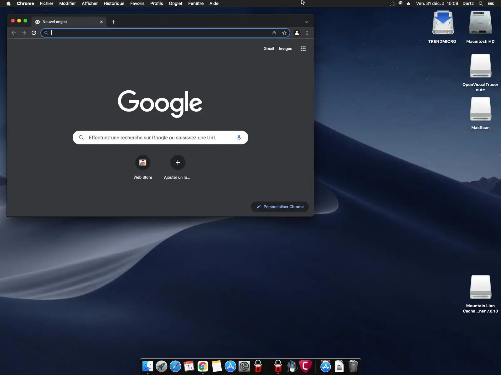Screen dimensions: 501x375
Task: Open Calendar from the Dock
Action: pos(189,366)
